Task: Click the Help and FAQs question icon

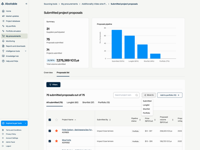Action: pyautogui.click(x=3, y=61)
